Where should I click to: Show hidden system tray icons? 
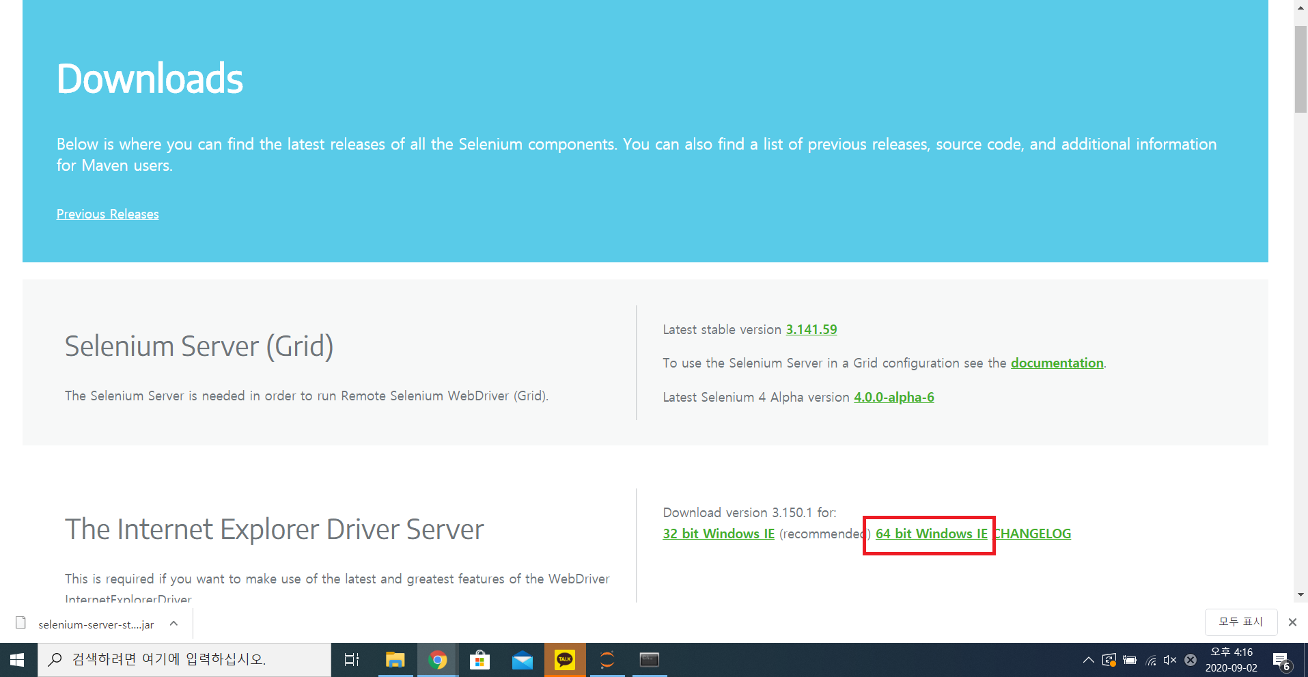pyautogui.click(x=1089, y=660)
